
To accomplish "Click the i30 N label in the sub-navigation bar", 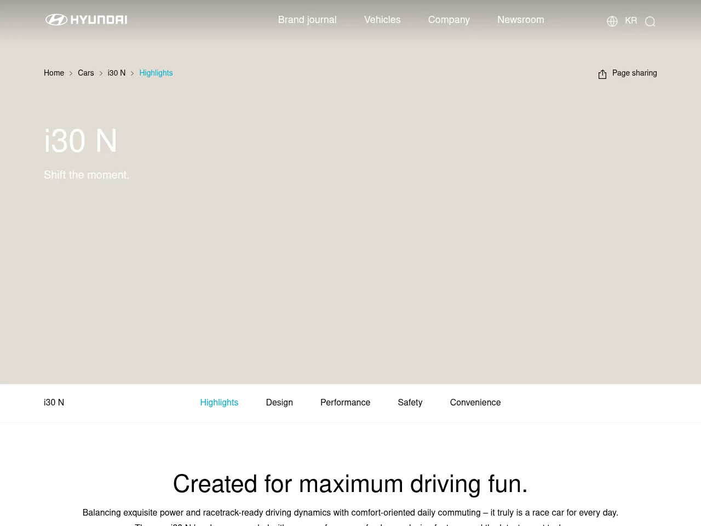I will (x=54, y=402).
